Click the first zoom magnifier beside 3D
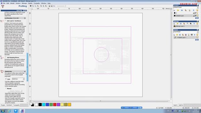The image size is (201, 113). click(33, 6)
